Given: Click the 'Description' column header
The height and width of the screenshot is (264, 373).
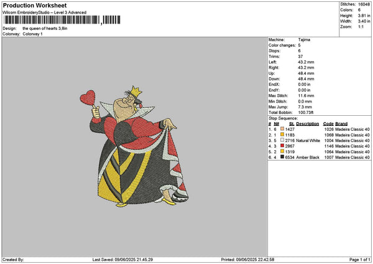Looking at the screenshot, I should (308, 124).
